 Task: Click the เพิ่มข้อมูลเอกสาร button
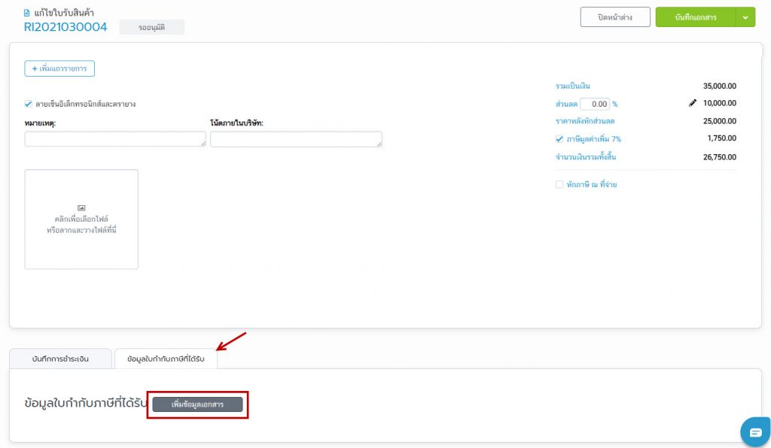[x=197, y=404]
